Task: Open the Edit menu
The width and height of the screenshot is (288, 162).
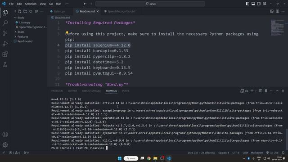Action: [x=19, y=4]
